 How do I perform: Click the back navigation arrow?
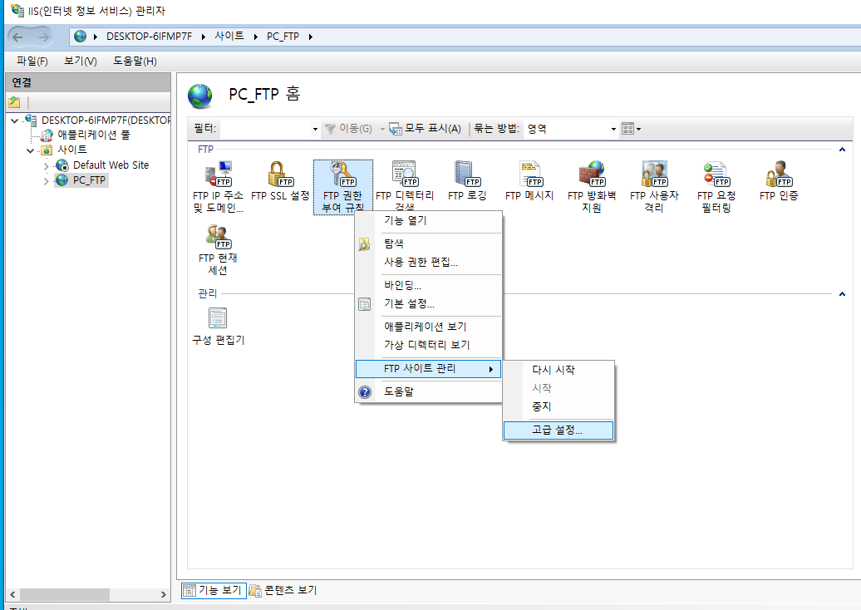(x=18, y=37)
